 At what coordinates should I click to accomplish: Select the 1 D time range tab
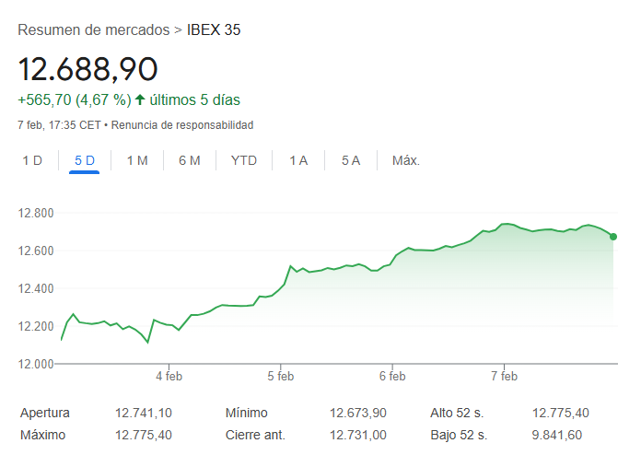(32, 160)
